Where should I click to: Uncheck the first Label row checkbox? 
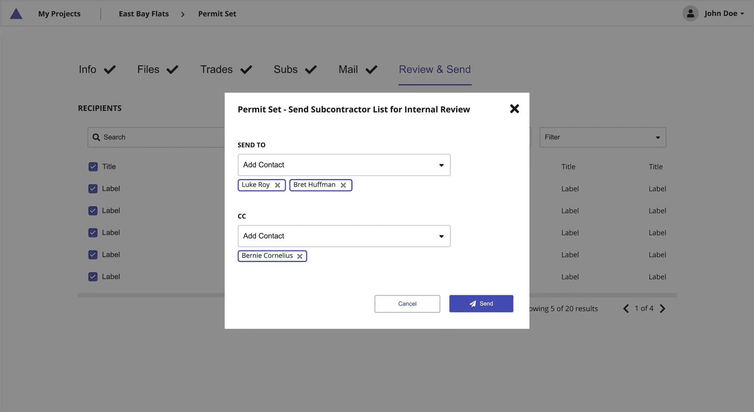tap(93, 189)
